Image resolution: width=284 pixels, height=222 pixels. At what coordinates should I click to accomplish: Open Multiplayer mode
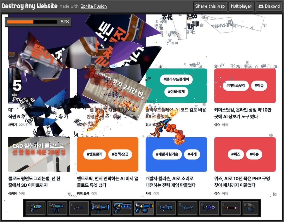pos(241,6)
